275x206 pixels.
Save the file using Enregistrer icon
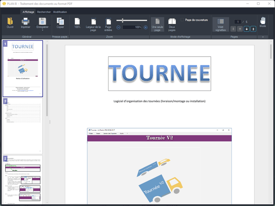click(42, 21)
